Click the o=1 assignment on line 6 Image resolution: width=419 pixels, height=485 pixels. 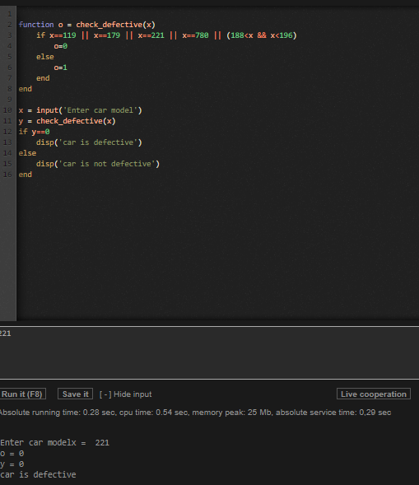click(61, 68)
